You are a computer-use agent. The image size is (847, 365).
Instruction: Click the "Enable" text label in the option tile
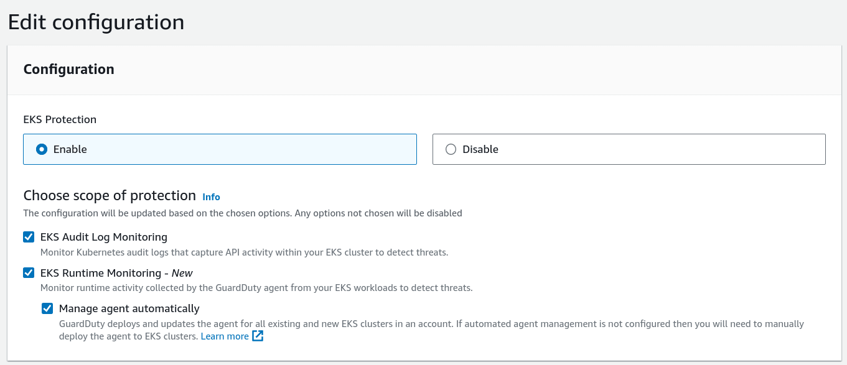[70, 149]
